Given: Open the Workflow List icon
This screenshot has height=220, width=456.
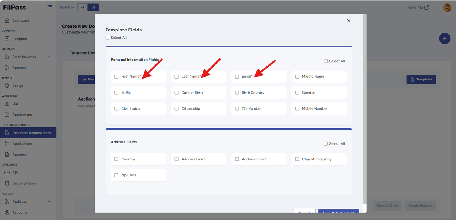Looking at the screenshot, I should (x=7, y=104).
